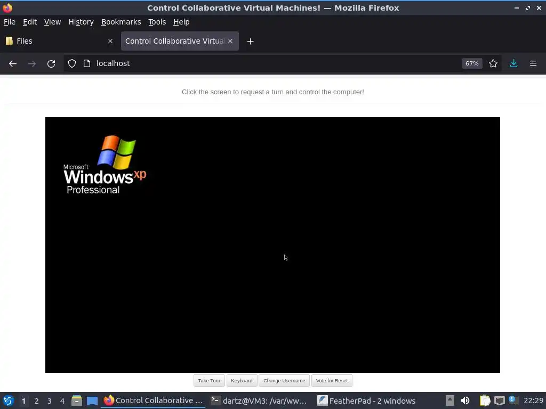Viewport: 546px width, 409px height.
Task: Reset zoom via the 67% indicator
Action: [472, 63]
